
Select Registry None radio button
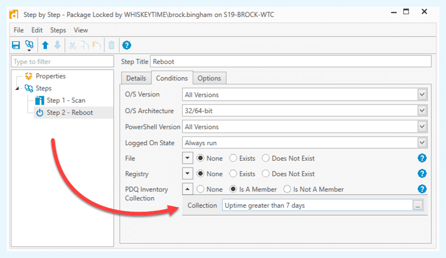tap(201, 173)
